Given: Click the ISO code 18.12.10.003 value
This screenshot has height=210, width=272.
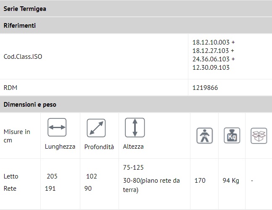Looking at the screenshot, I should (213, 42).
